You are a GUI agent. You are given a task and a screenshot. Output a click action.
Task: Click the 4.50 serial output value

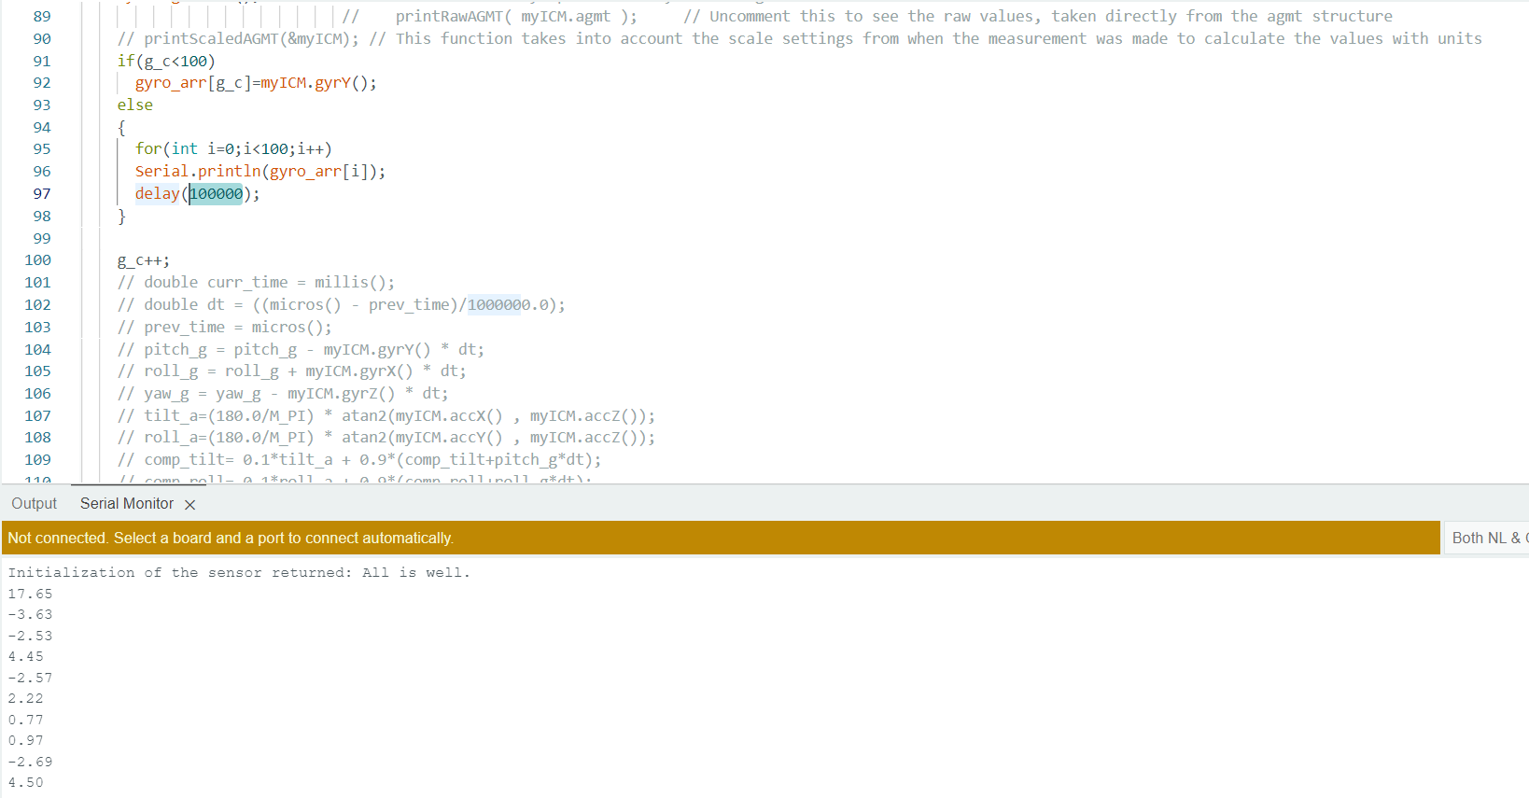pos(26,783)
